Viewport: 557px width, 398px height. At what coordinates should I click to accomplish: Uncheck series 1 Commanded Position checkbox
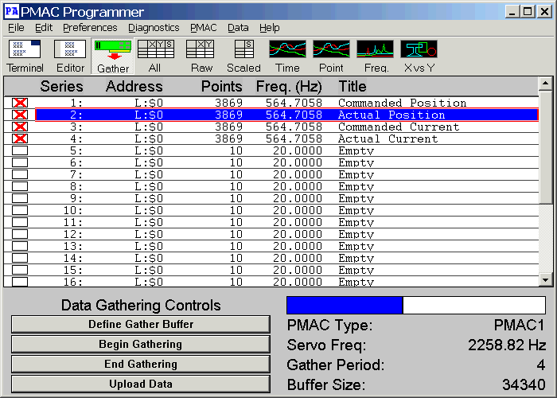[20, 103]
